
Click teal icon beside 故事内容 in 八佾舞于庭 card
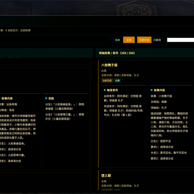point(152,90)
